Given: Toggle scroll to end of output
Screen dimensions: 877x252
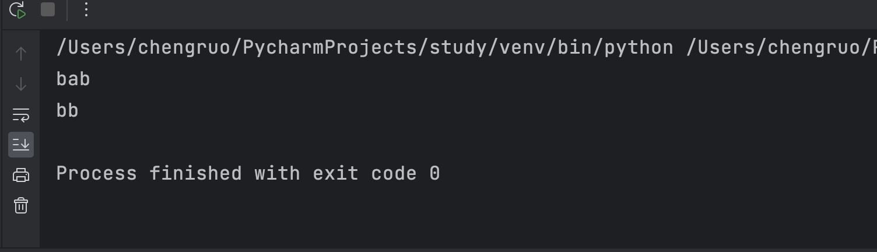Looking at the screenshot, I should click(x=21, y=145).
